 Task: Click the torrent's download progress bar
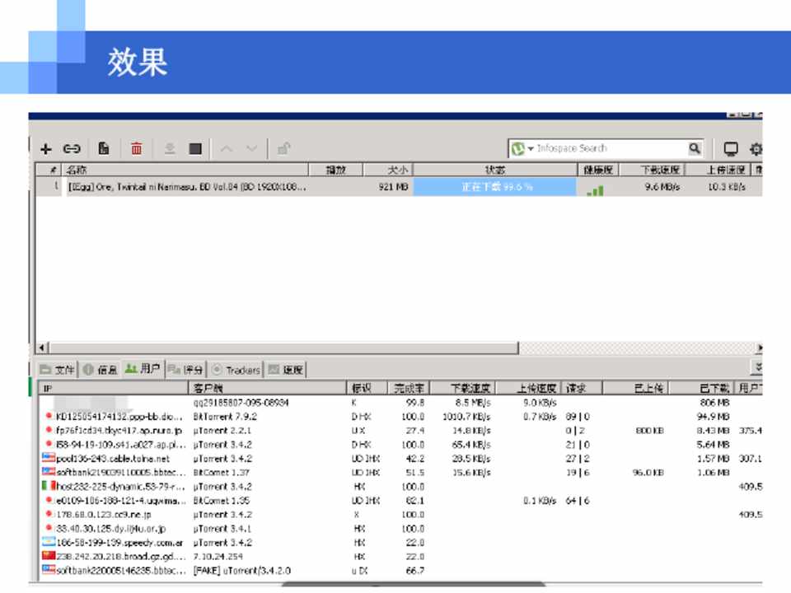[x=496, y=187]
